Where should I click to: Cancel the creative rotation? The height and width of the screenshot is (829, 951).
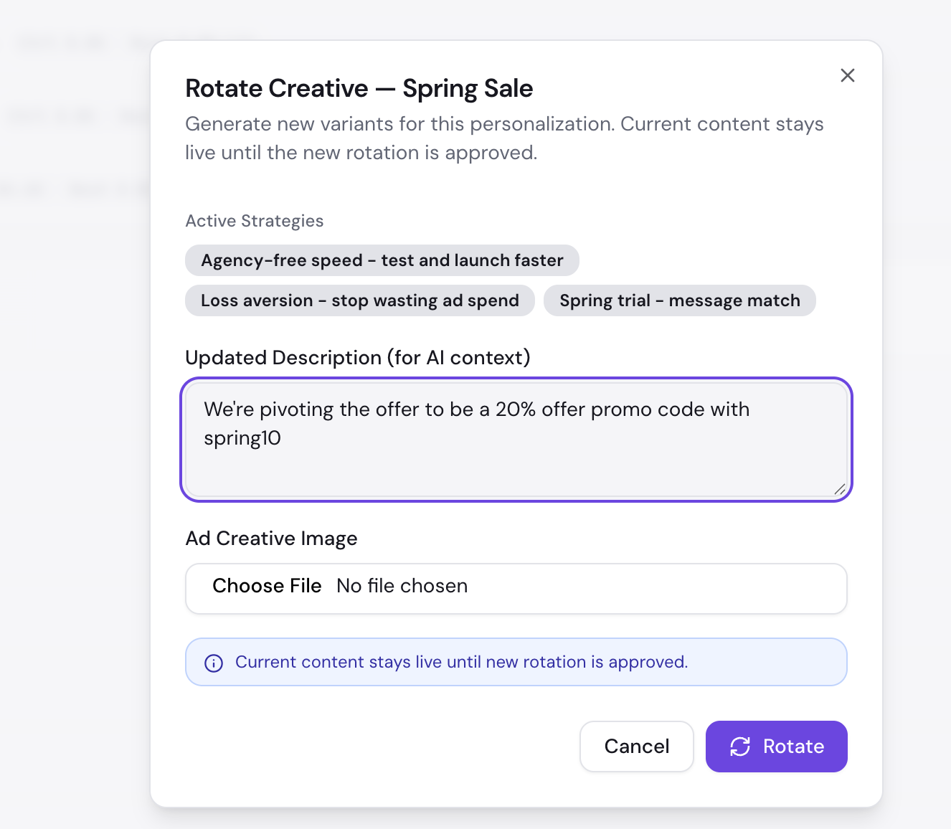(x=636, y=747)
